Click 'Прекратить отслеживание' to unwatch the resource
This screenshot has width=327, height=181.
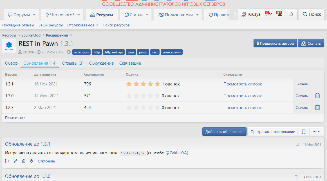tap(273, 132)
